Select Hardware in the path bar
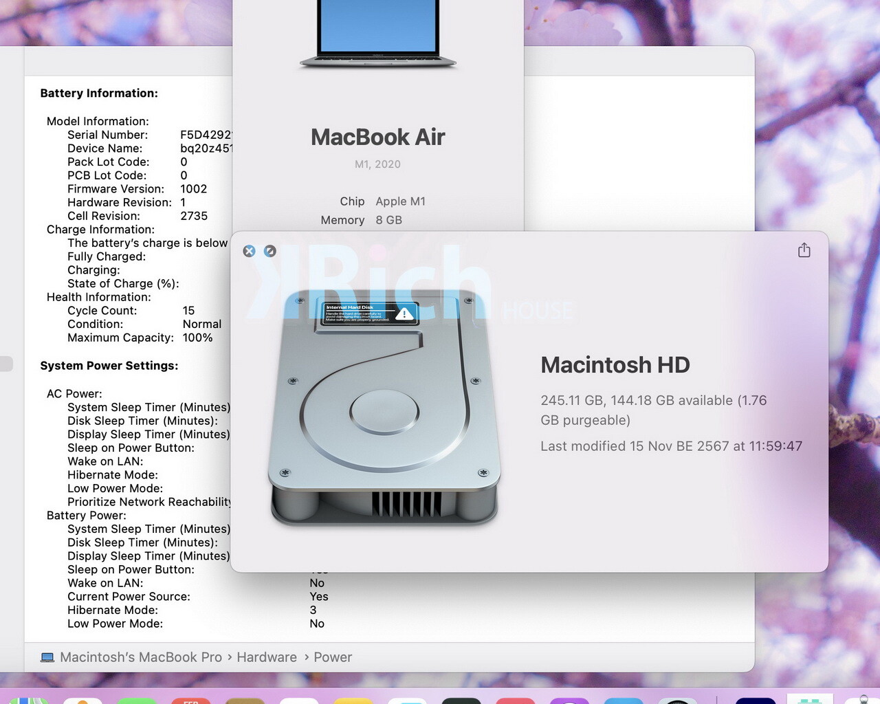 pyautogui.click(x=267, y=657)
